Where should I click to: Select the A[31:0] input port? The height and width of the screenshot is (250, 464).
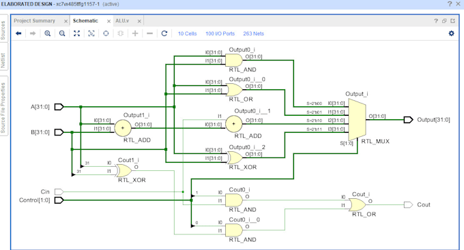click(x=59, y=107)
